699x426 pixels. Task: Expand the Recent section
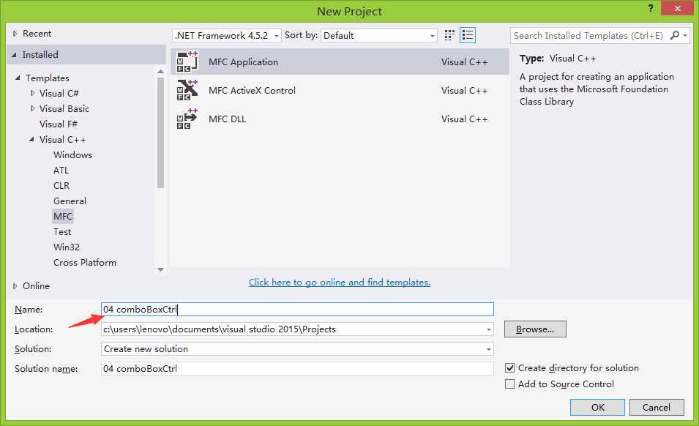pyautogui.click(x=15, y=34)
